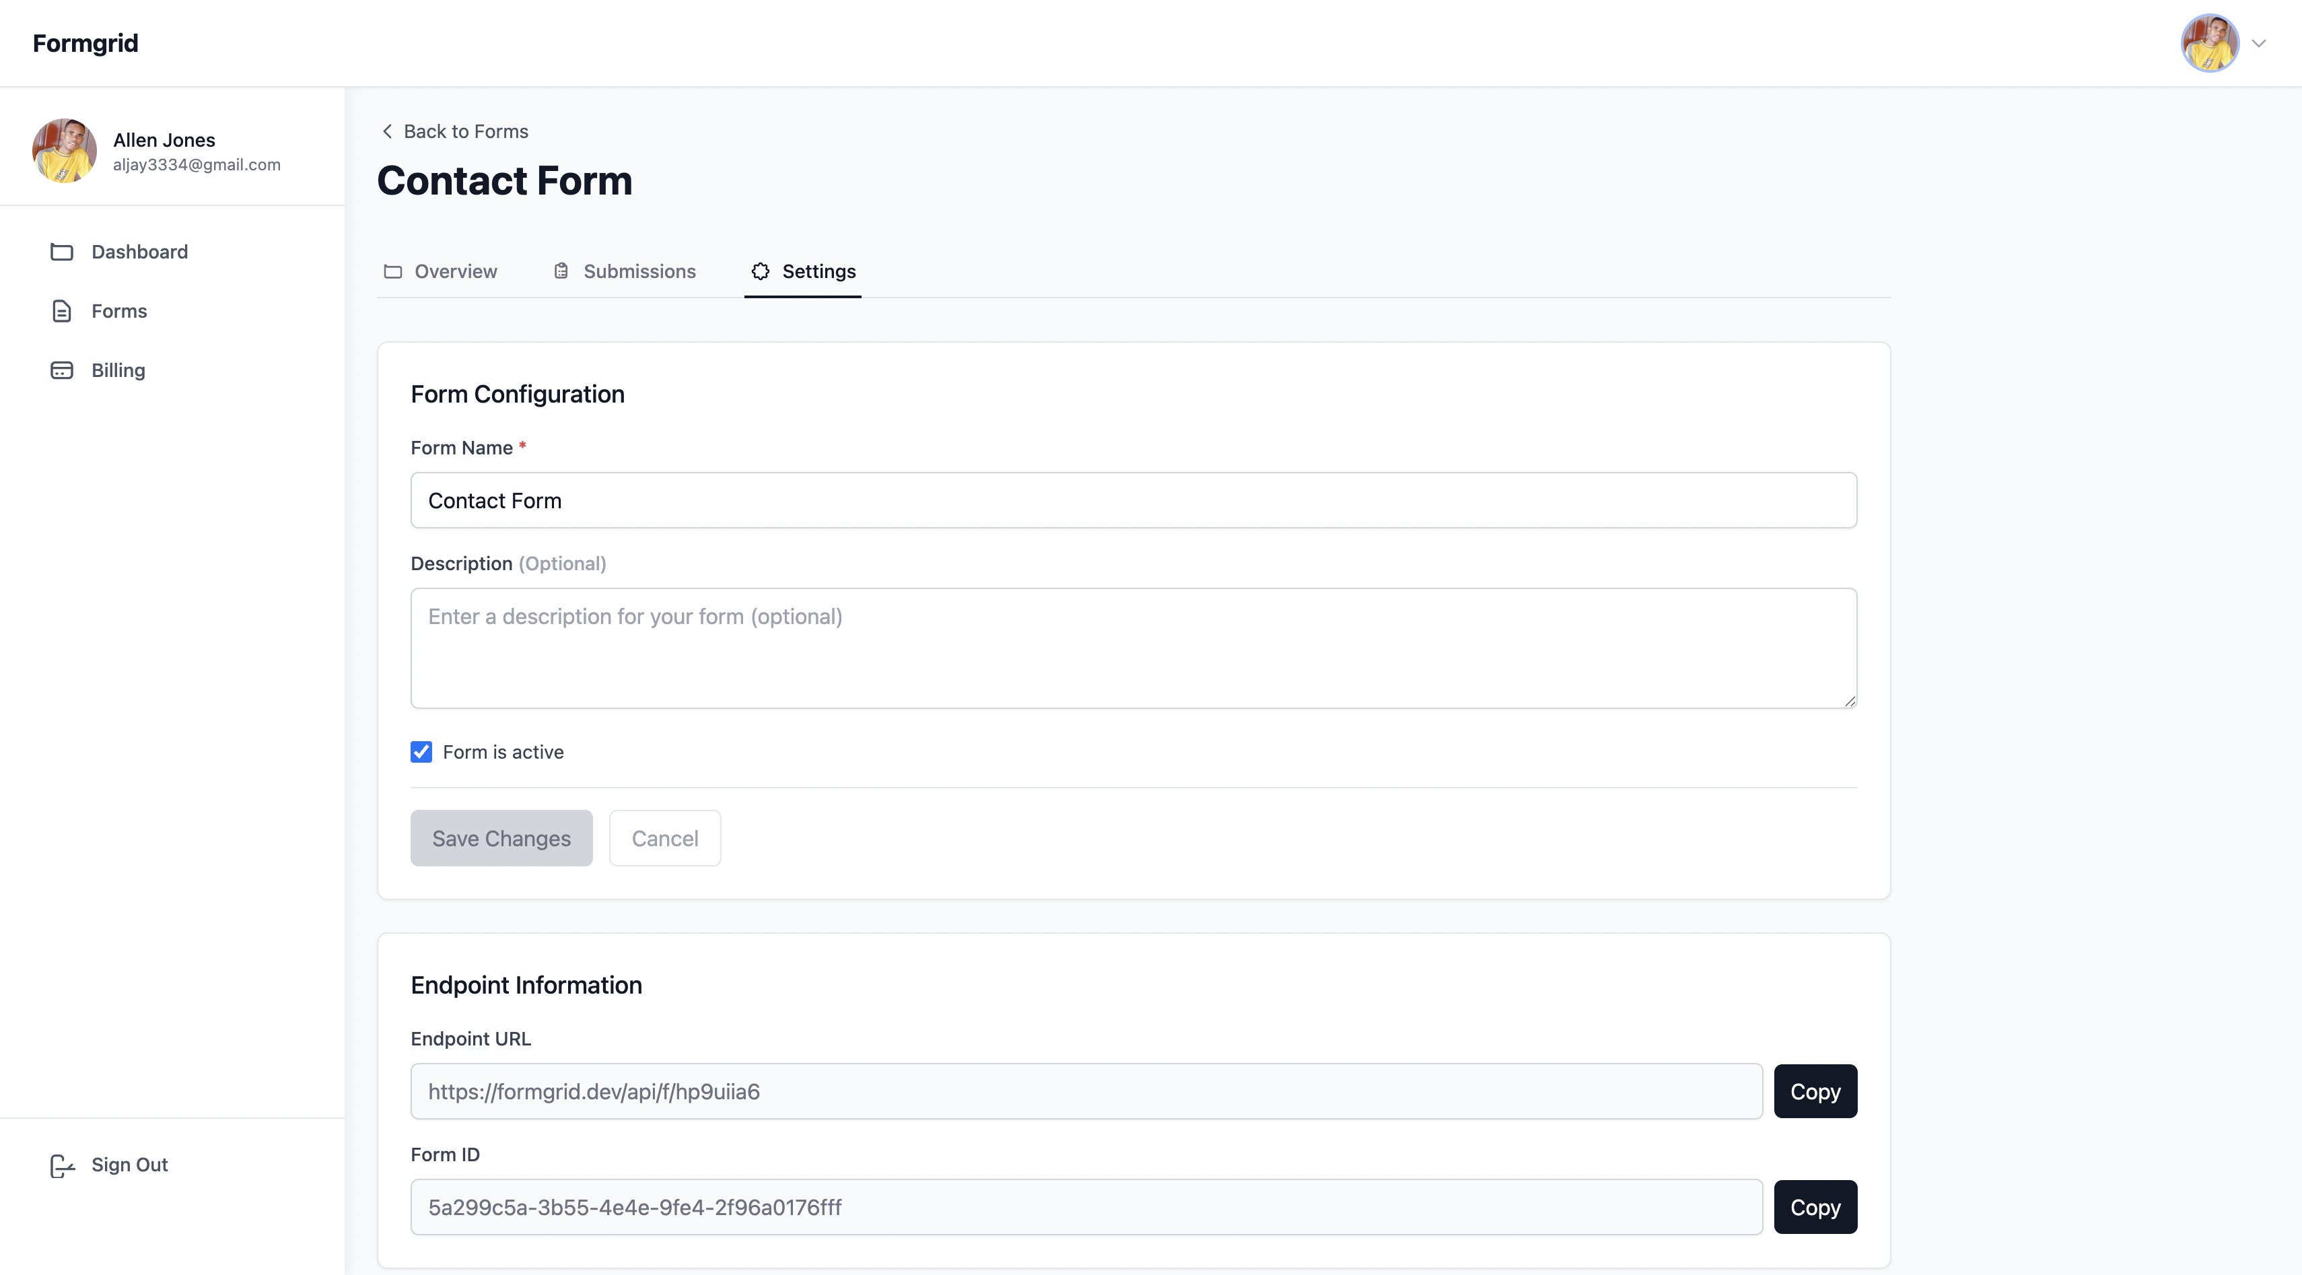Click the Sign Out door icon
This screenshot has width=2302, height=1275.
[x=62, y=1165]
